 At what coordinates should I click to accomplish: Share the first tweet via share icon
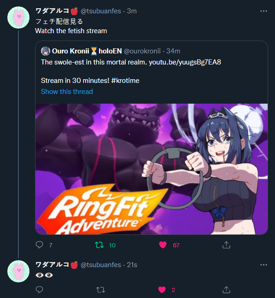[226, 245]
